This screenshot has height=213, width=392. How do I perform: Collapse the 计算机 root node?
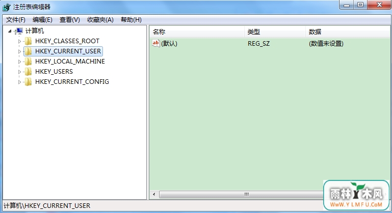[10, 31]
